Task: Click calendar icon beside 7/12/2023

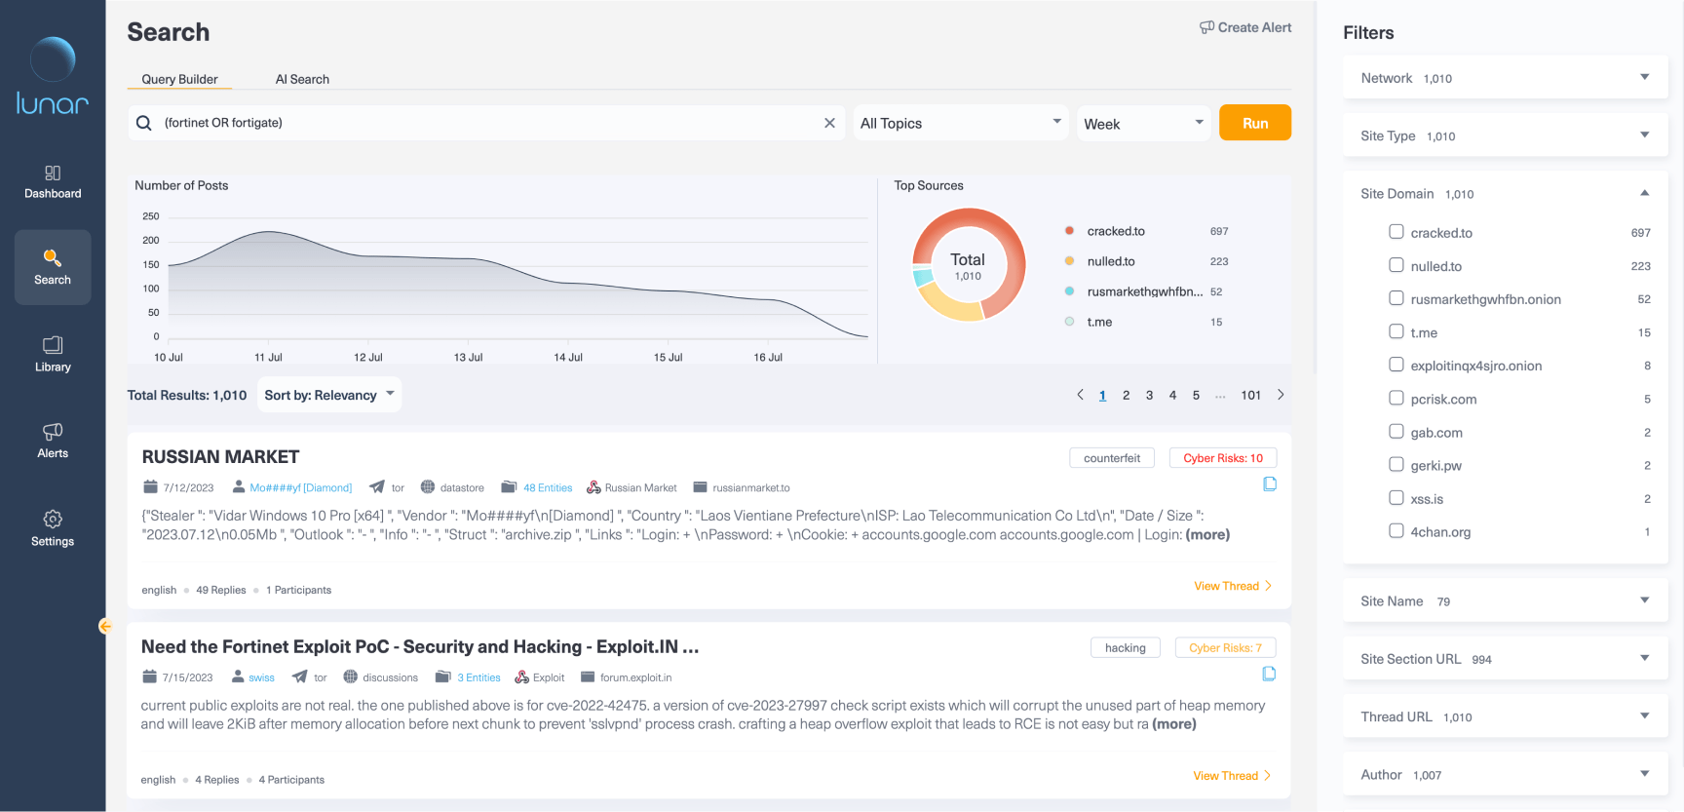Action: pos(150,486)
